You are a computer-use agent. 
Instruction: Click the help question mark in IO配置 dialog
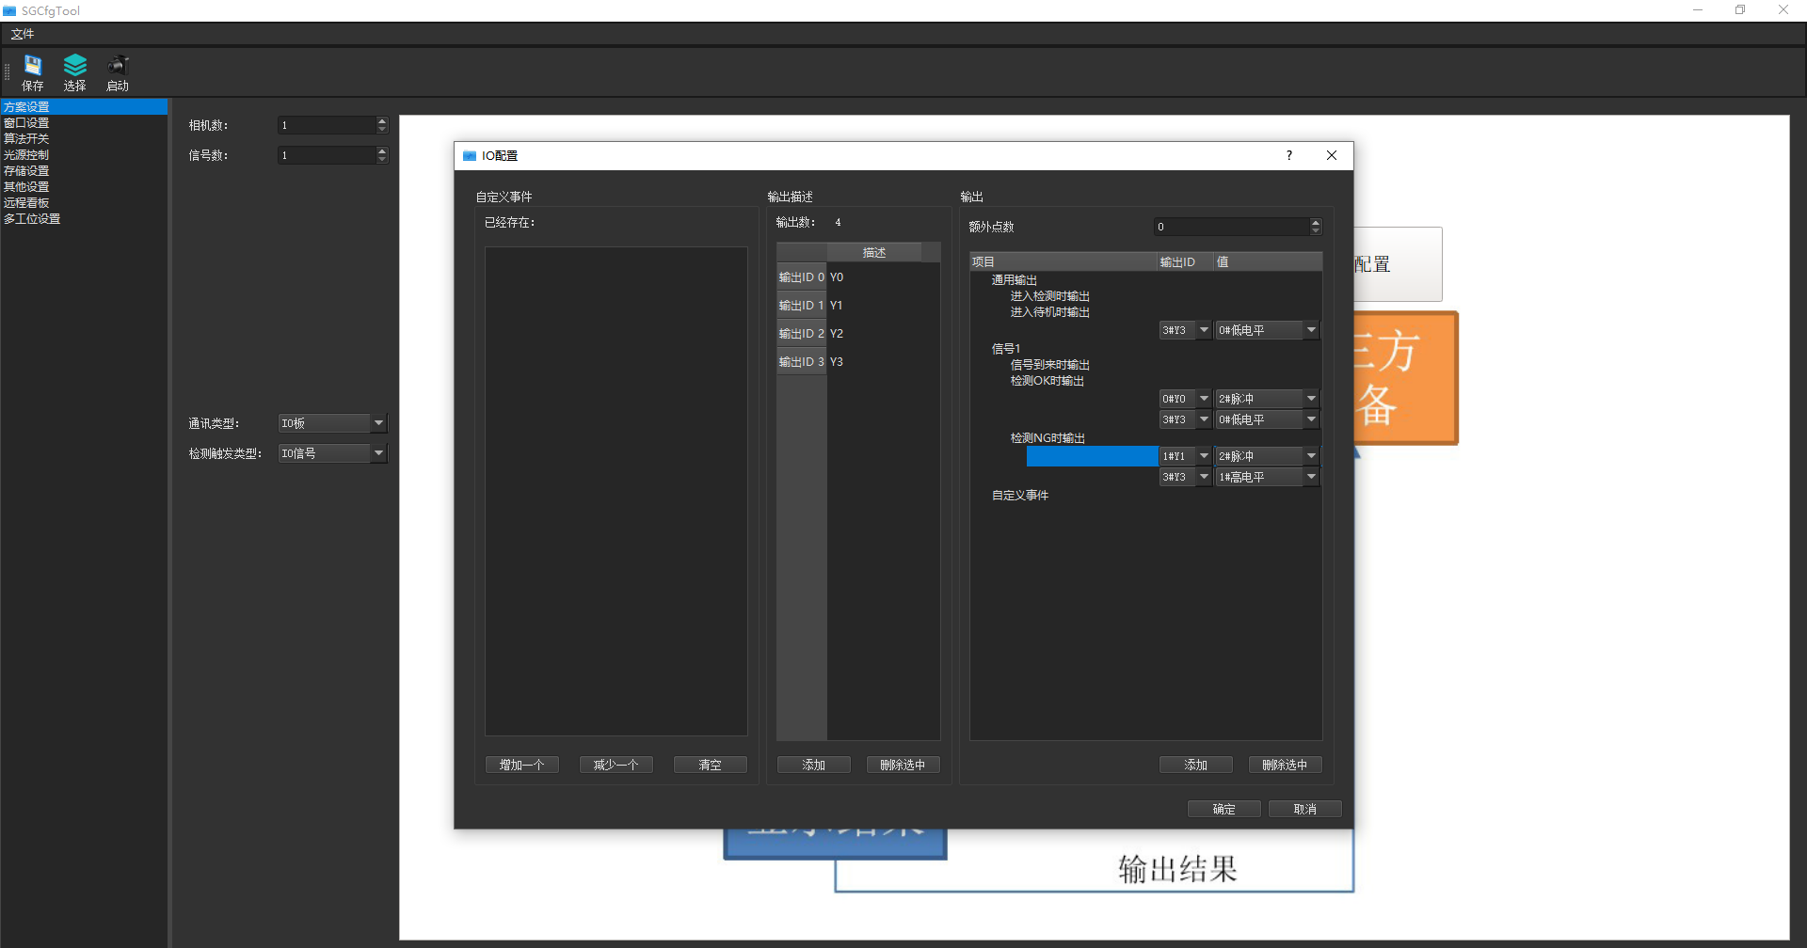pyautogui.click(x=1289, y=156)
